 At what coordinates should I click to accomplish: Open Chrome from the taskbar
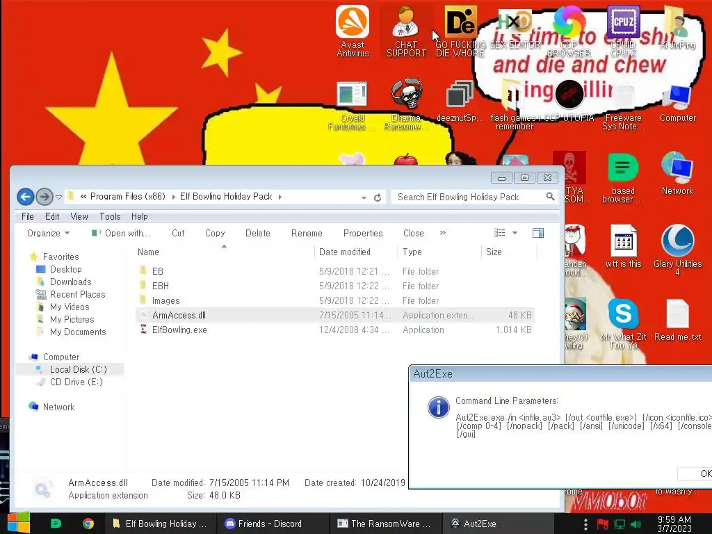coord(88,524)
